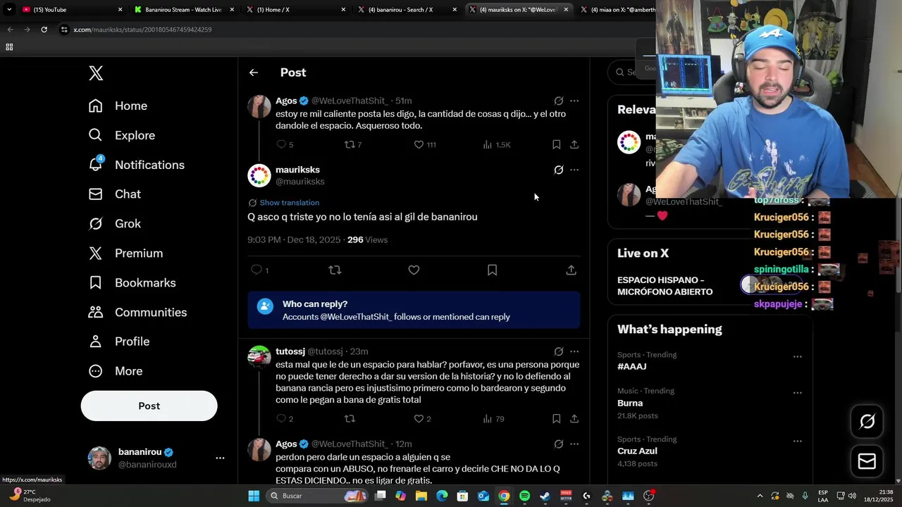Image resolution: width=902 pixels, height=507 pixels.
Task: Click the white Post button
Action: 149,406
